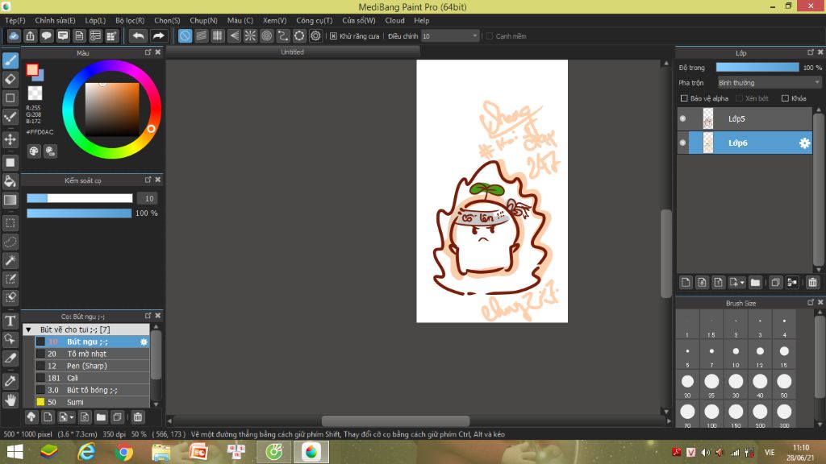
Task: Hide the Lớp6 layer
Action: [682, 143]
